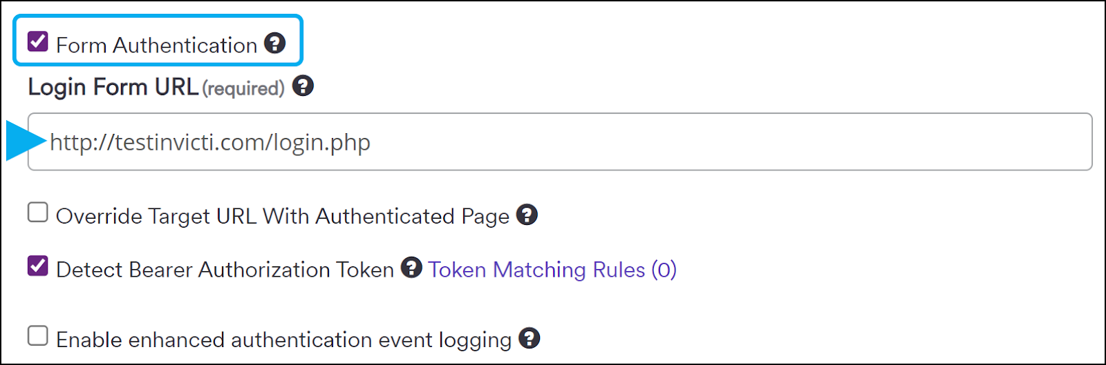Click help icon next to Form Authentication
The image size is (1106, 365).
coord(275,43)
